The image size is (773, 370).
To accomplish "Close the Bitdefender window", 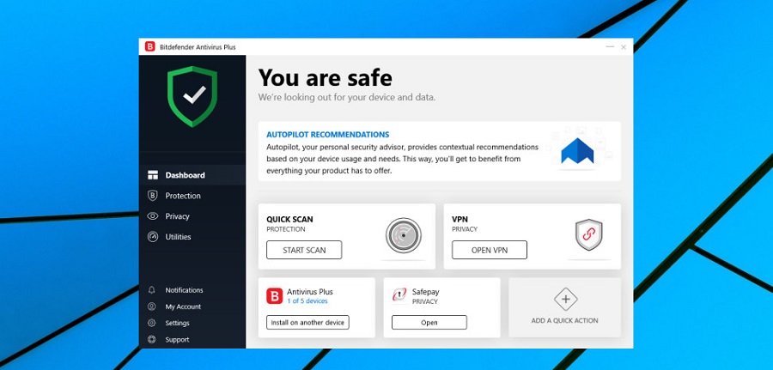I will pyautogui.click(x=624, y=47).
